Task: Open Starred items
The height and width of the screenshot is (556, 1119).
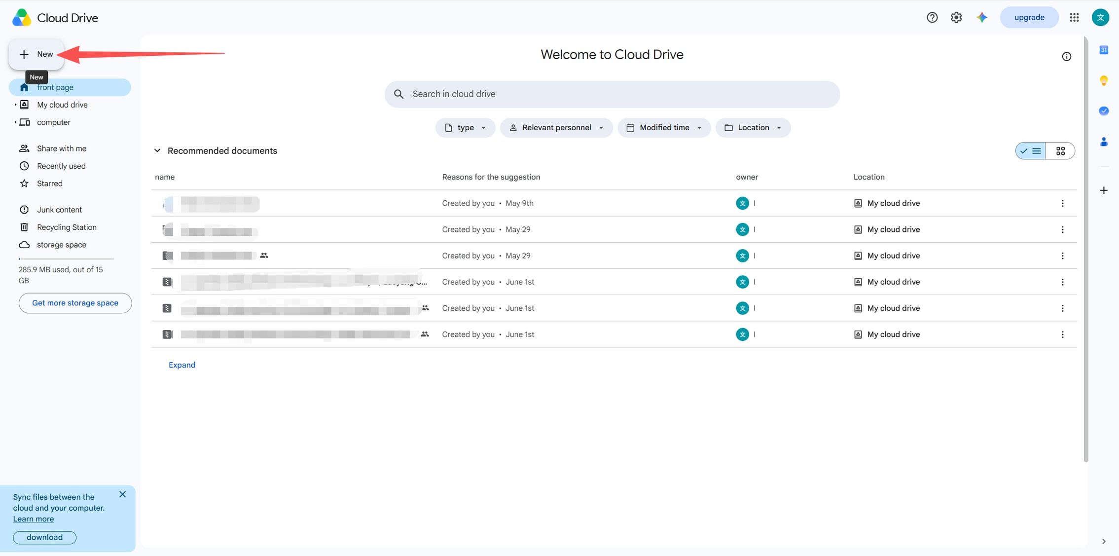Action: [49, 184]
